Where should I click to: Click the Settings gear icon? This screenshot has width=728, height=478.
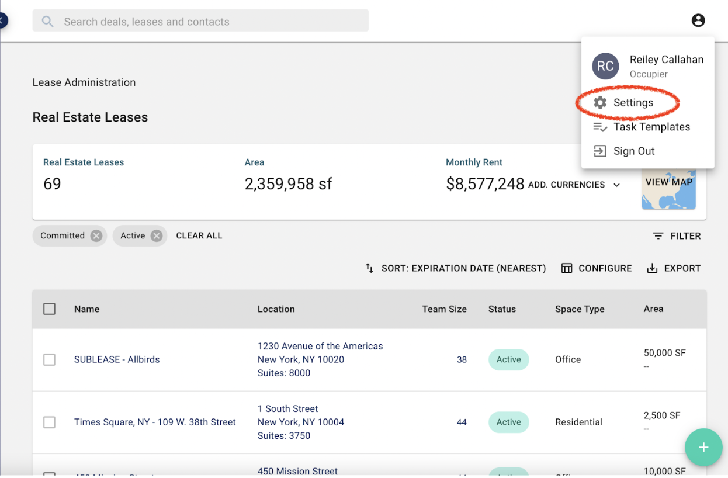[x=600, y=103]
